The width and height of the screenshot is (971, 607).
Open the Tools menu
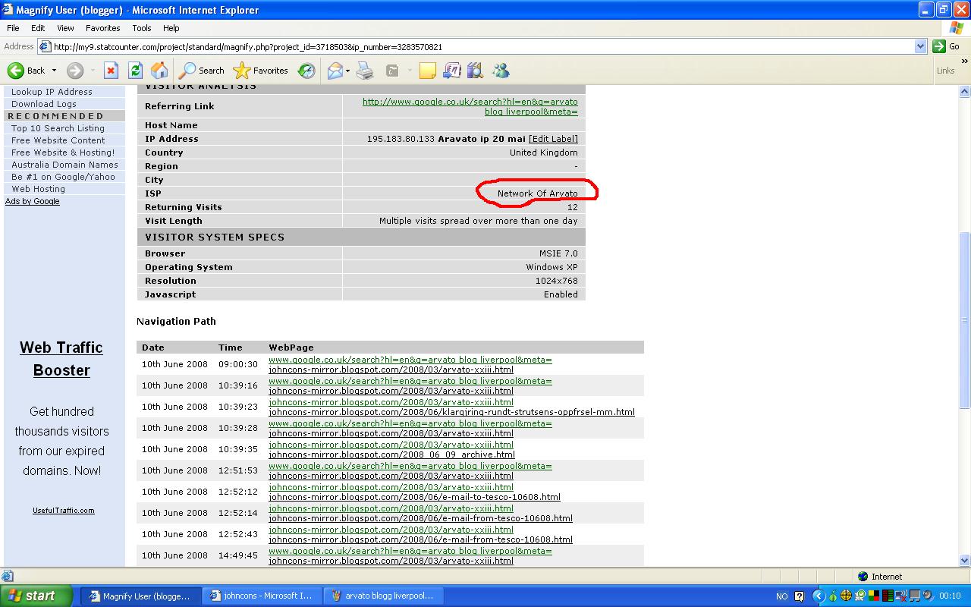pyautogui.click(x=142, y=28)
